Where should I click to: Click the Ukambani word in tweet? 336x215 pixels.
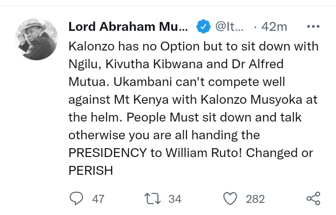pos(143,82)
